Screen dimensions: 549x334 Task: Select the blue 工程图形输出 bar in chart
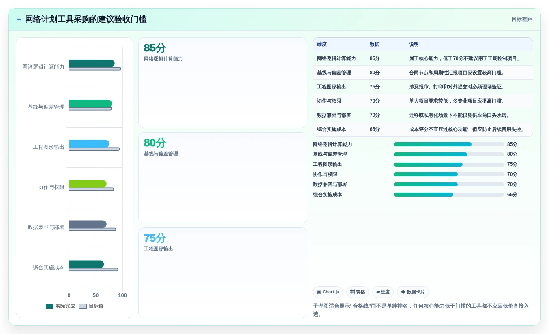click(x=89, y=144)
